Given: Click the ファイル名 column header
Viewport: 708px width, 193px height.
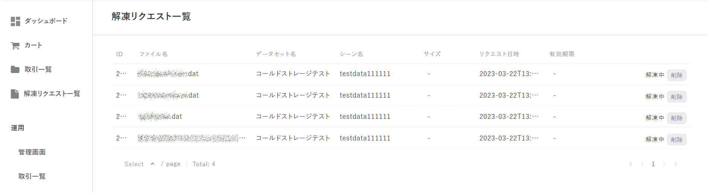Looking at the screenshot, I should (154, 54).
